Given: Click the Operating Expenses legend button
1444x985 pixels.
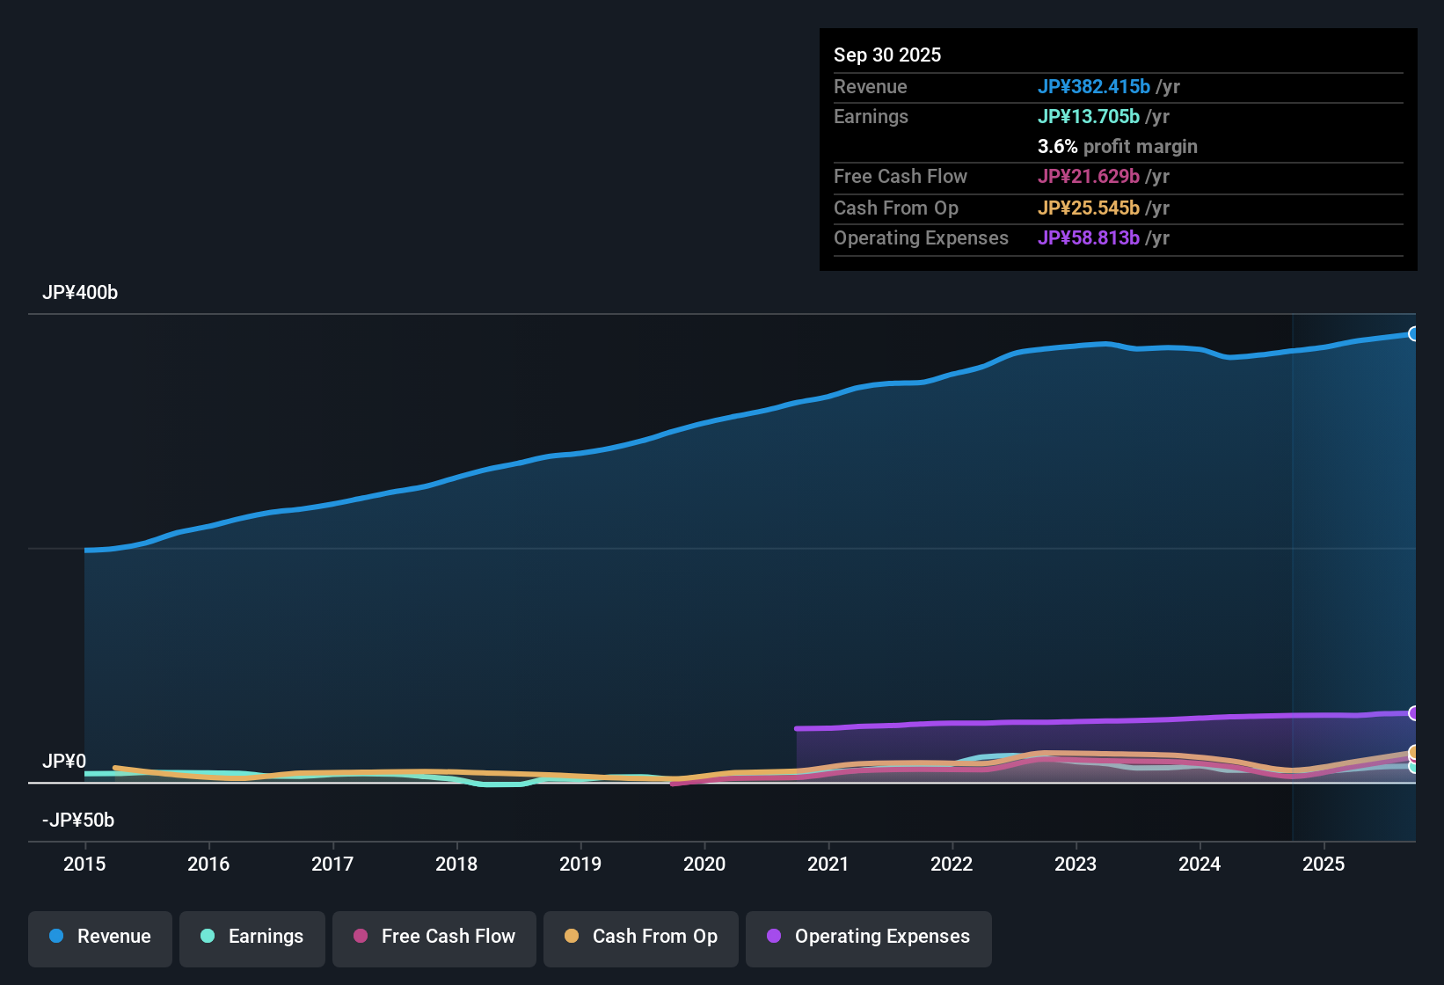Looking at the screenshot, I should [868, 937].
